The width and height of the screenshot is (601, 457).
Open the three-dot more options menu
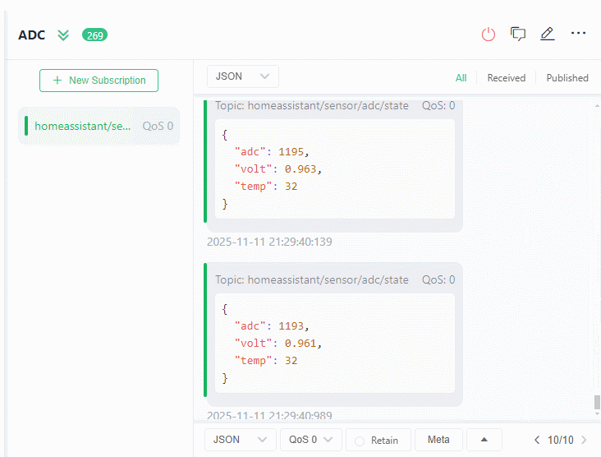tap(578, 34)
